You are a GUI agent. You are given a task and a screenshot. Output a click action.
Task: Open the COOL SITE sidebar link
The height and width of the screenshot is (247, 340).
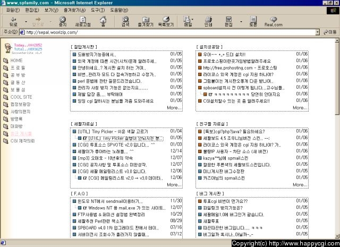pyautogui.click(x=21, y=97)
